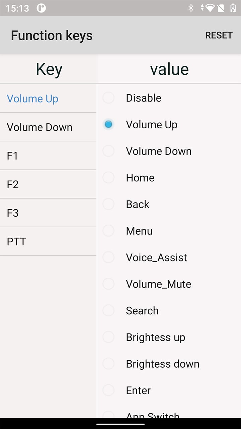The height and width of the screenshot is (429, 241).
Task: Tap the battery charging icon
Action: (x=233, y=8)
